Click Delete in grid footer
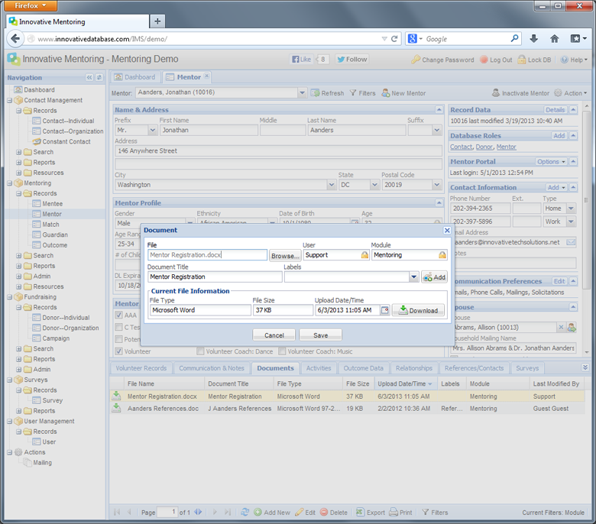 (x=334, y=513)
